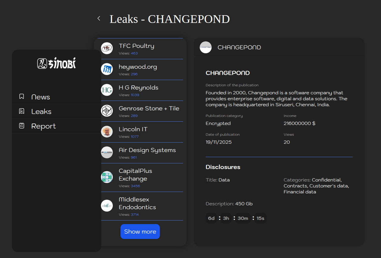Click the Leaks document icon in sidebar
Screen dimensions: 381x258
(21, 111)
